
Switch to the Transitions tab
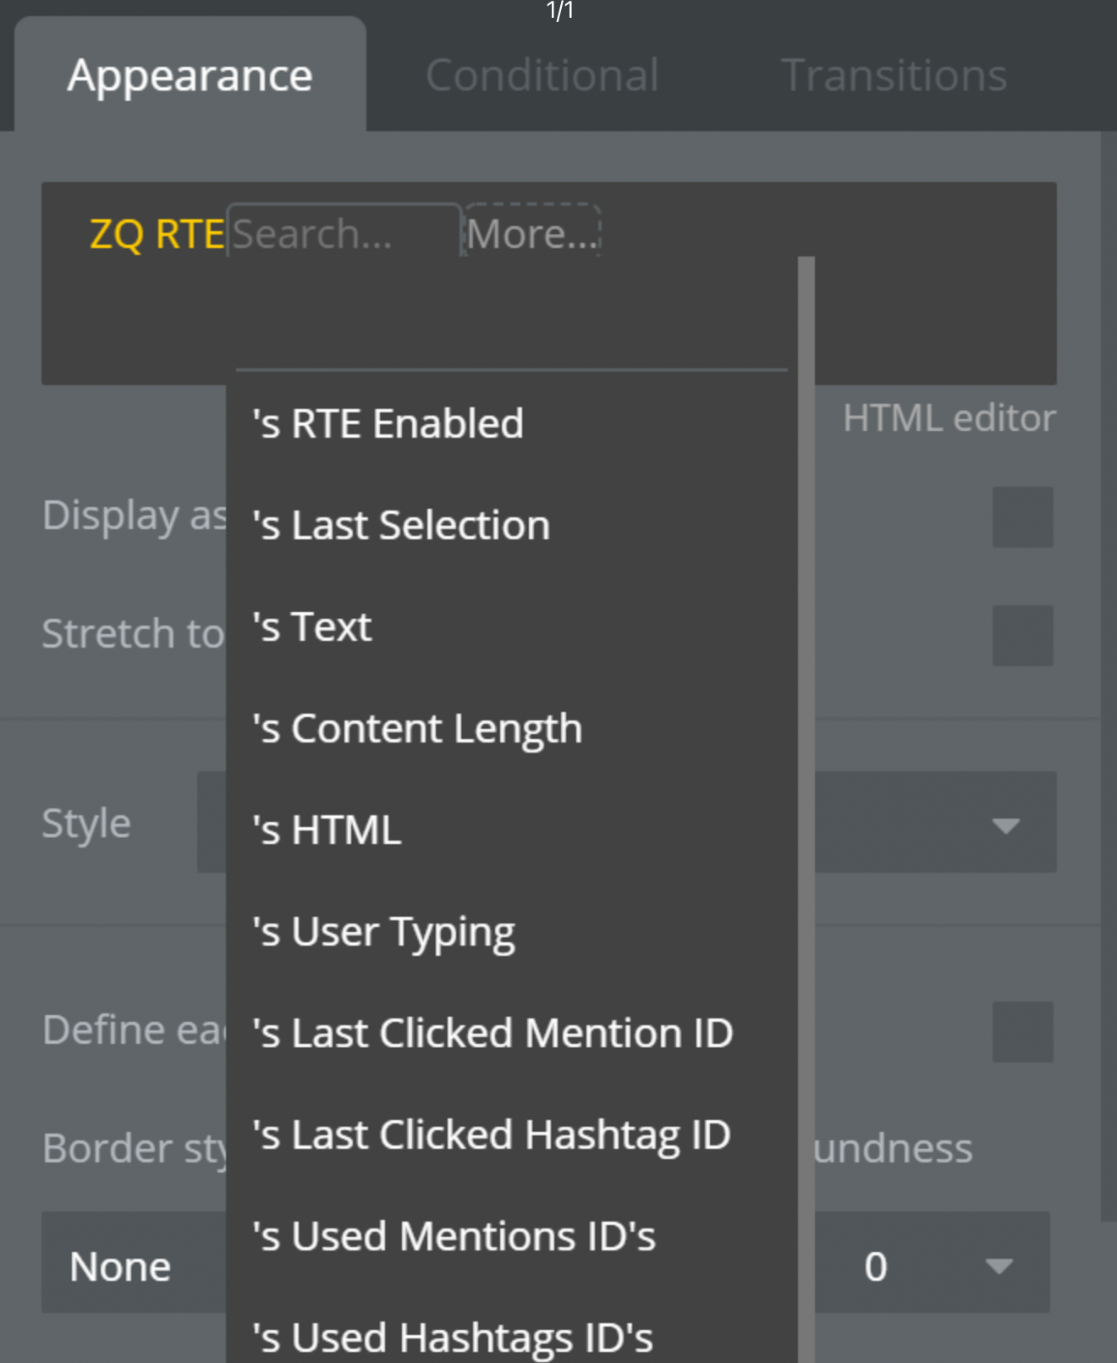click(894, 74)
